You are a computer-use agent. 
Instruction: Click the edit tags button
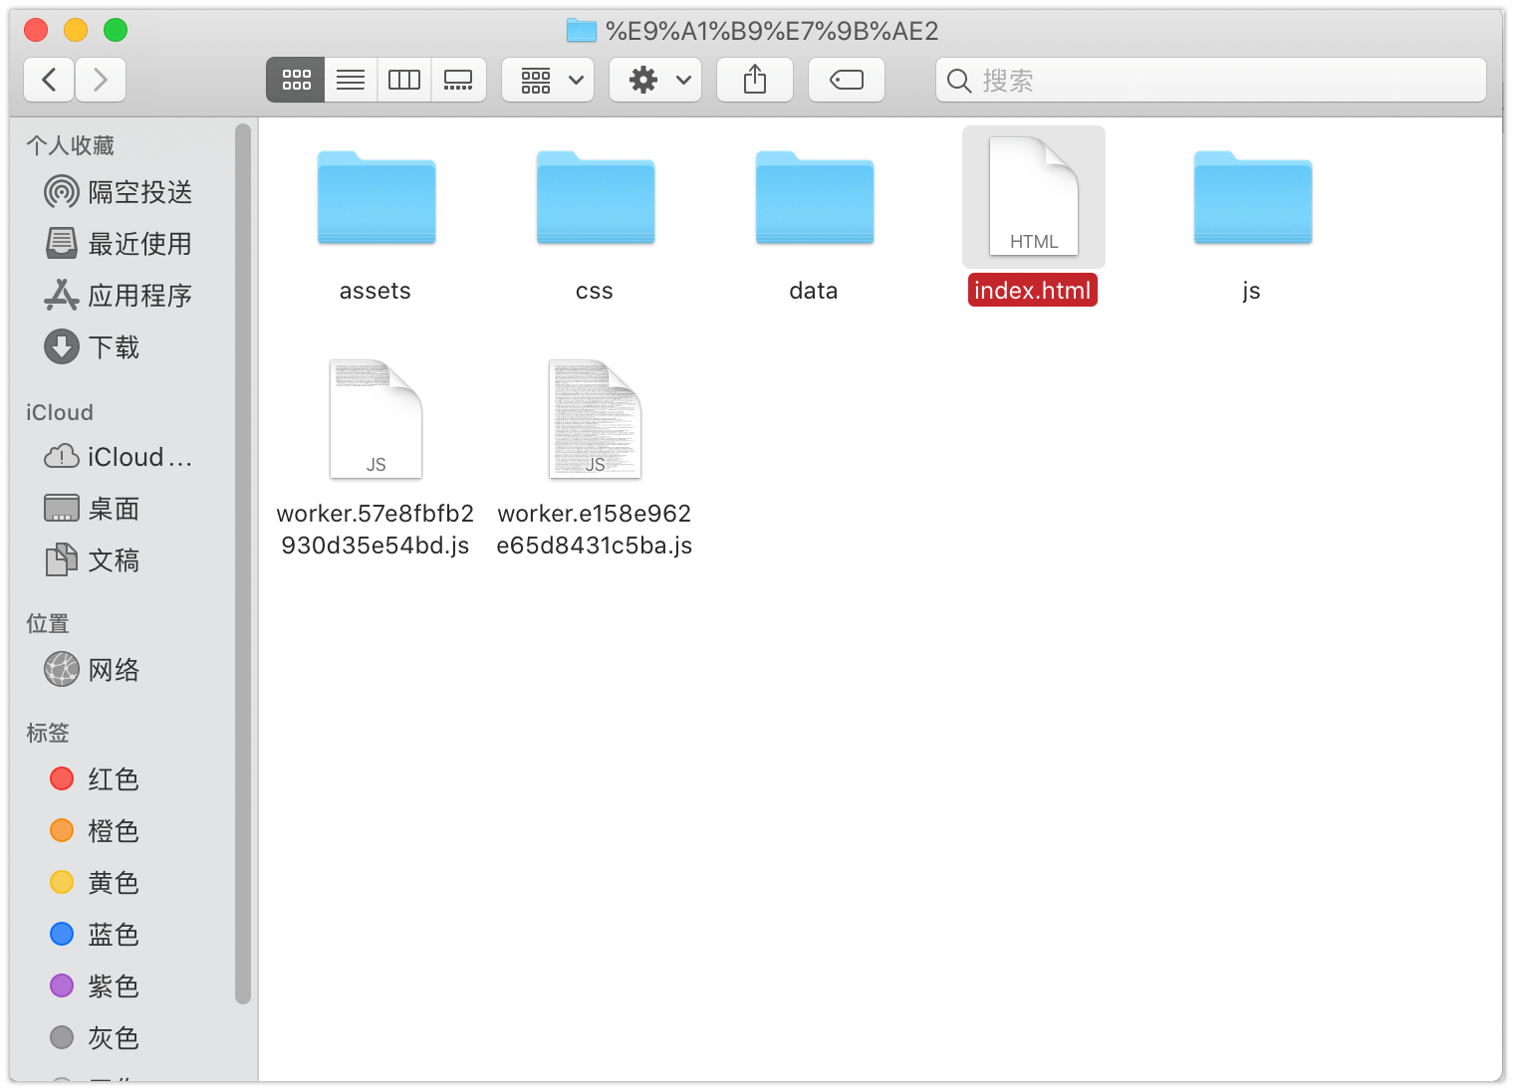click(846, 80)
